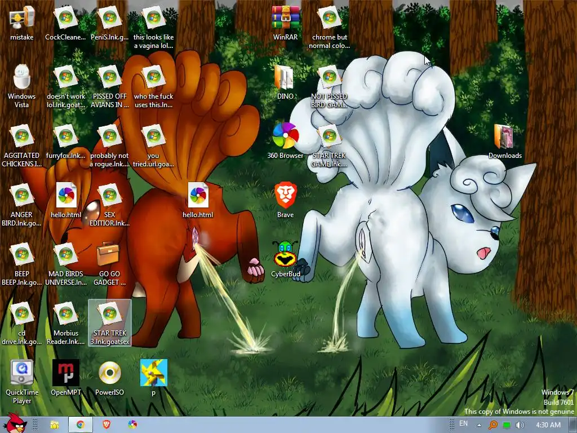Launch QuickTime Player from the desktop
Viewport: 577px width, 433px height.
(22, 382)
